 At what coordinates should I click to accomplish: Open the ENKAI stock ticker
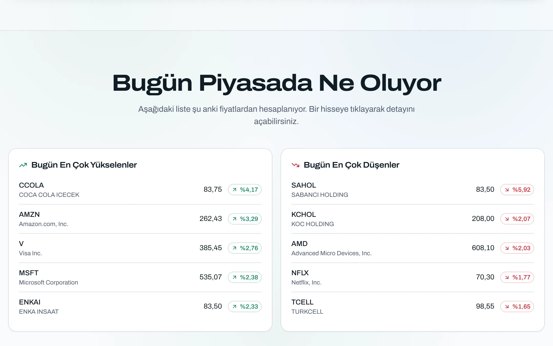coord(30,302)
